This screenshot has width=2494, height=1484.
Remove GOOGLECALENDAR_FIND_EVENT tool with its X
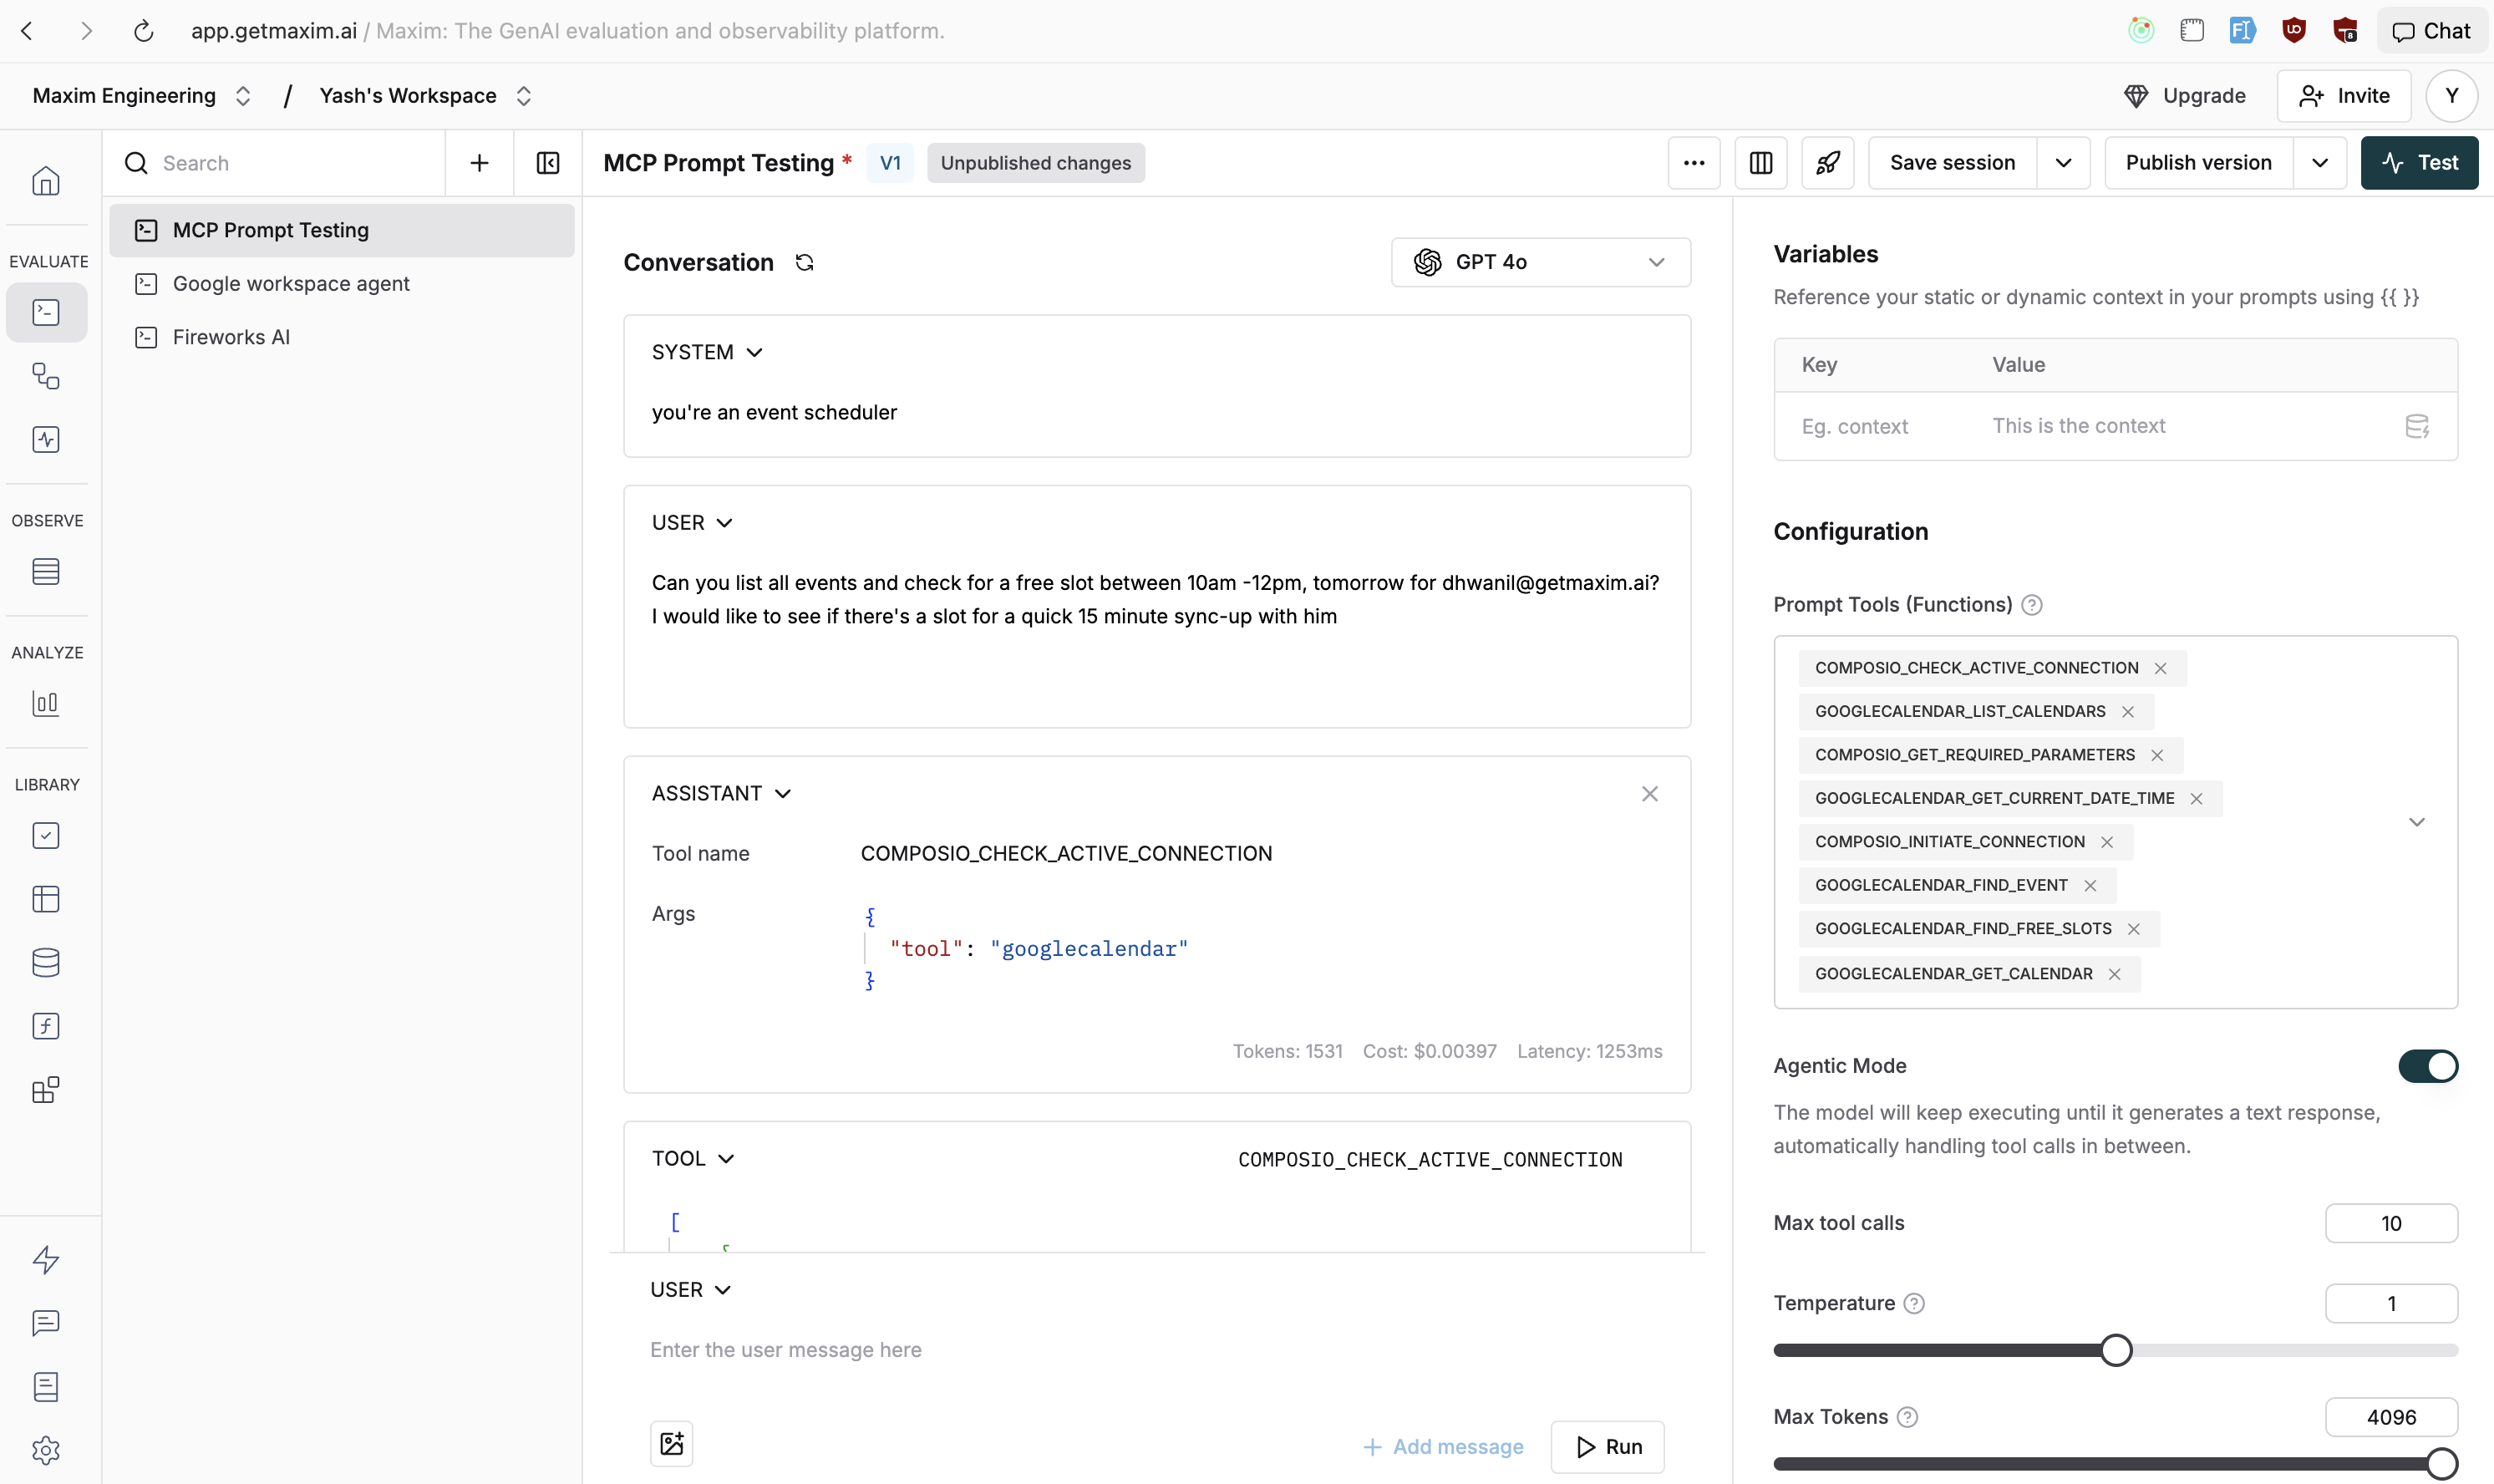(2090, 885)
